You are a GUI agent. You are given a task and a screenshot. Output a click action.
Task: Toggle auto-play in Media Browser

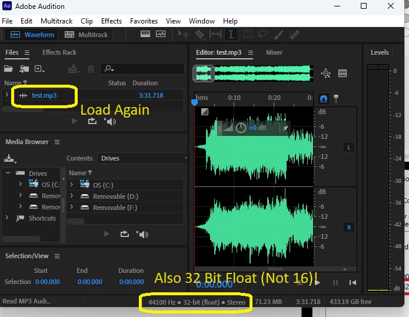coord(142,234)
